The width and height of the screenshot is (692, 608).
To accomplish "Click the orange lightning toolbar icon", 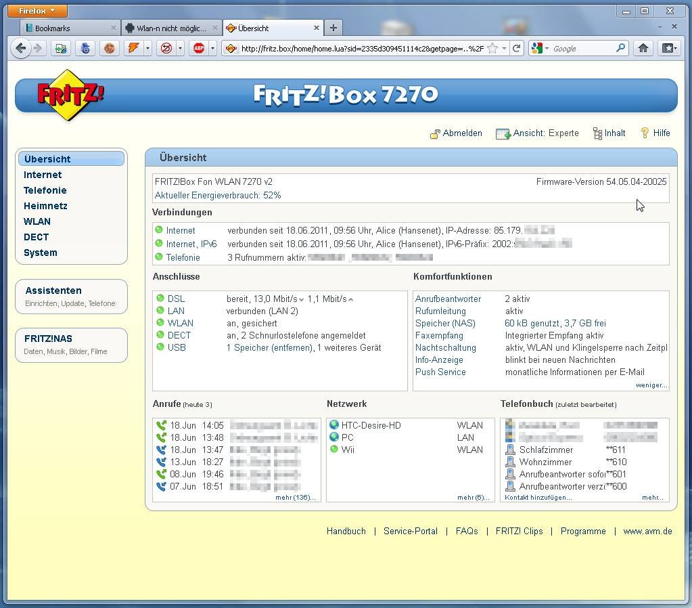I will point(134,48).
